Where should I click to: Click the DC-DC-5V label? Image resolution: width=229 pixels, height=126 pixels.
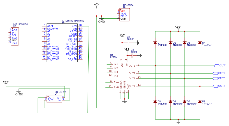pos(60,92)
